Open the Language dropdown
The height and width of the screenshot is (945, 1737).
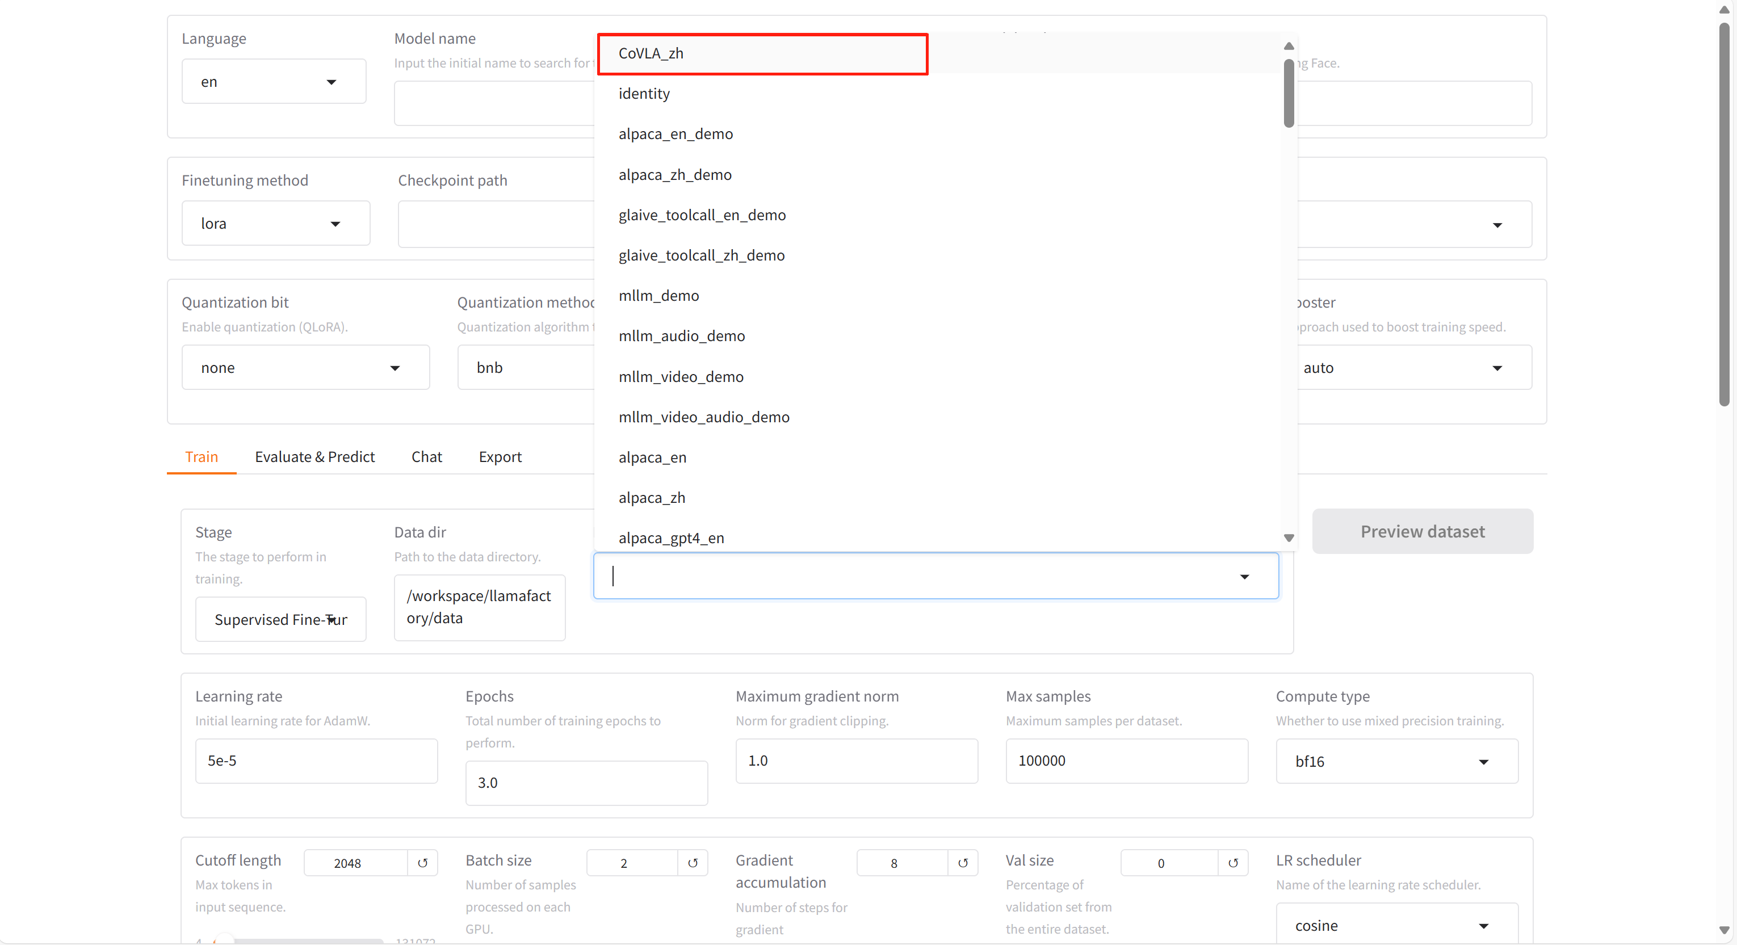pos(274,82)
